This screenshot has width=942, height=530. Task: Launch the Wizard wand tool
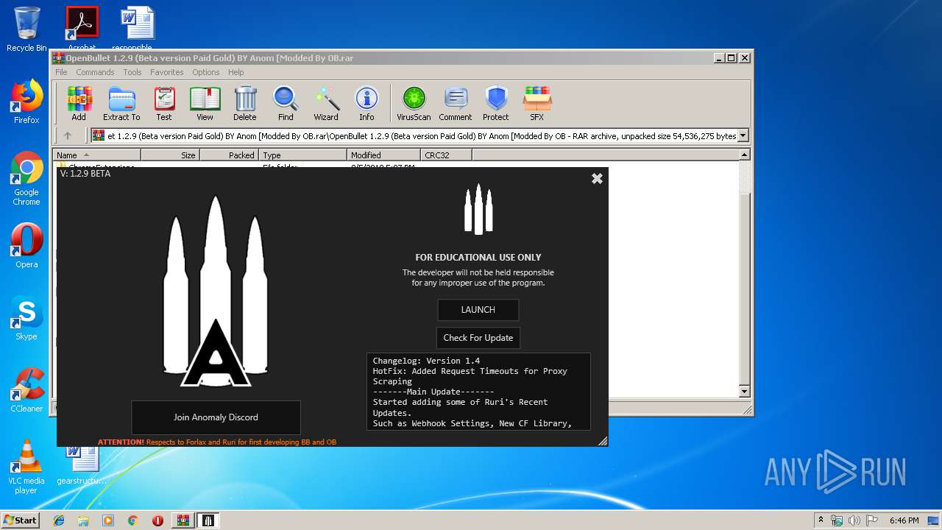coord(326,104)
